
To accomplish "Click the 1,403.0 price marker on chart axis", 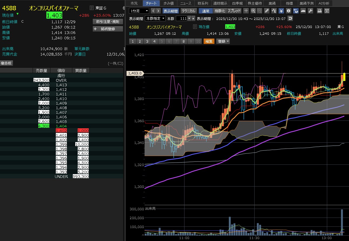I will [x=135, y=73].
